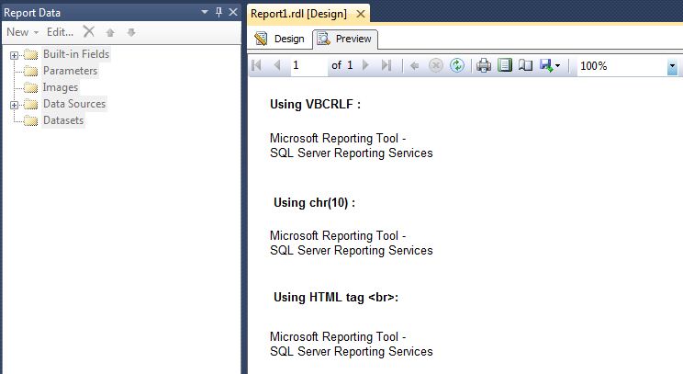Click the 'Using chr(10) :' heading
Viewport: 683px width, 374px height.
315,203
